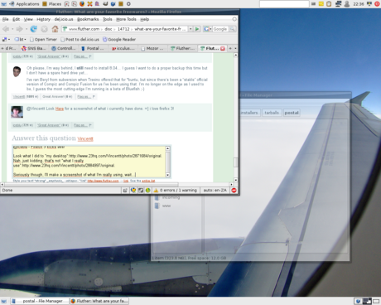Click the warning triangle error icon
381x305 pixels.
tap(156, 191)
